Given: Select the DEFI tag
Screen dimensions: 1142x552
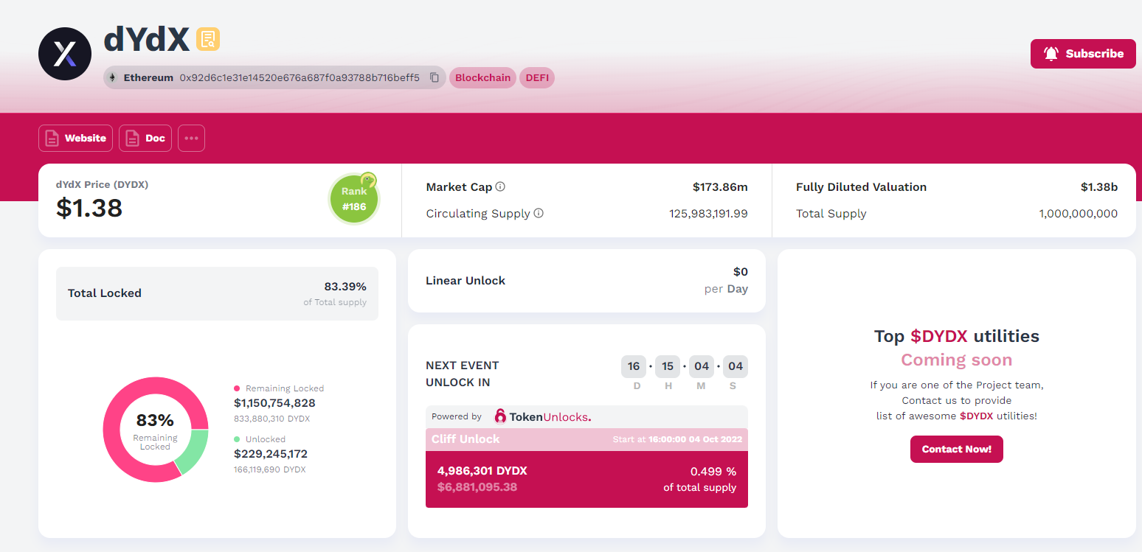Looking at the screenshot, I should 537,77.
